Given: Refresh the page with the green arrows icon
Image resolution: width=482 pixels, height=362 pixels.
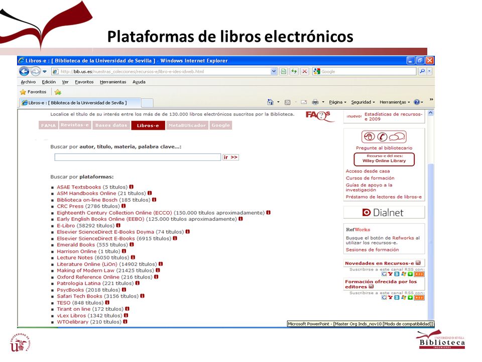Looking at the screenshot, I should 294,72.
